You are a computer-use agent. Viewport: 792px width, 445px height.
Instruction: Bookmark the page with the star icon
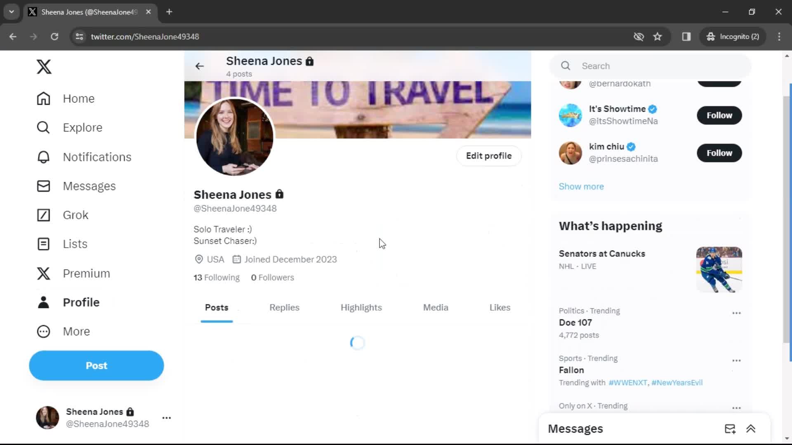658,37
